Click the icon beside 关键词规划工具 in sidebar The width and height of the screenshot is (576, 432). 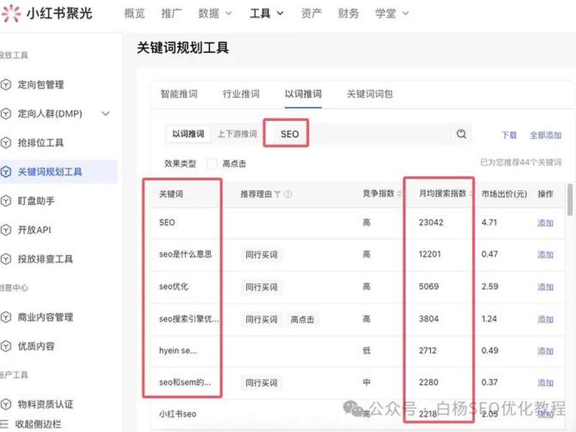click(6, 171)
